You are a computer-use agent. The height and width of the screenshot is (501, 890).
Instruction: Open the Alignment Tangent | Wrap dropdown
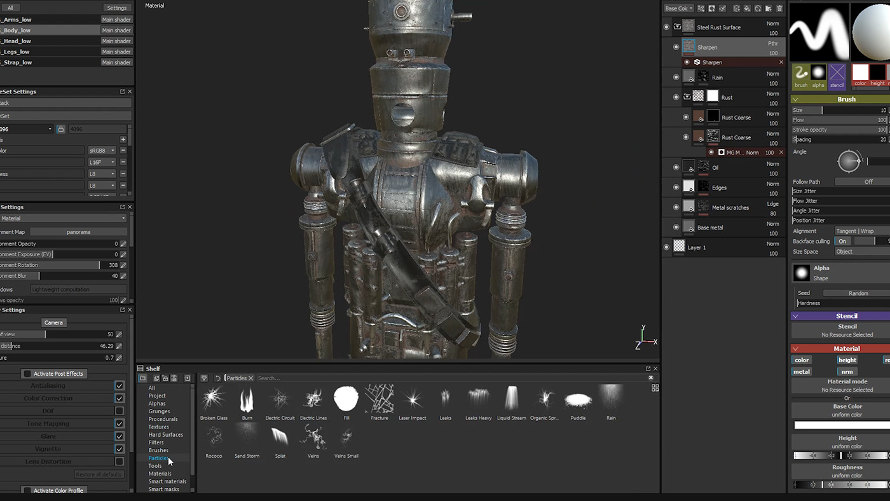862,231
